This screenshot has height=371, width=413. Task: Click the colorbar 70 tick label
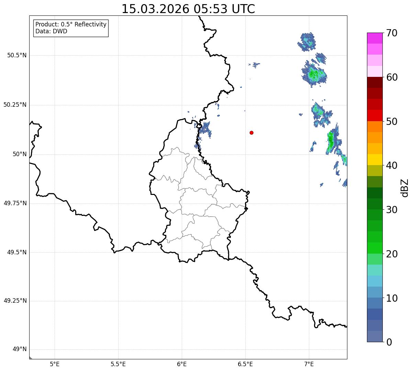[x=392, y=33]
